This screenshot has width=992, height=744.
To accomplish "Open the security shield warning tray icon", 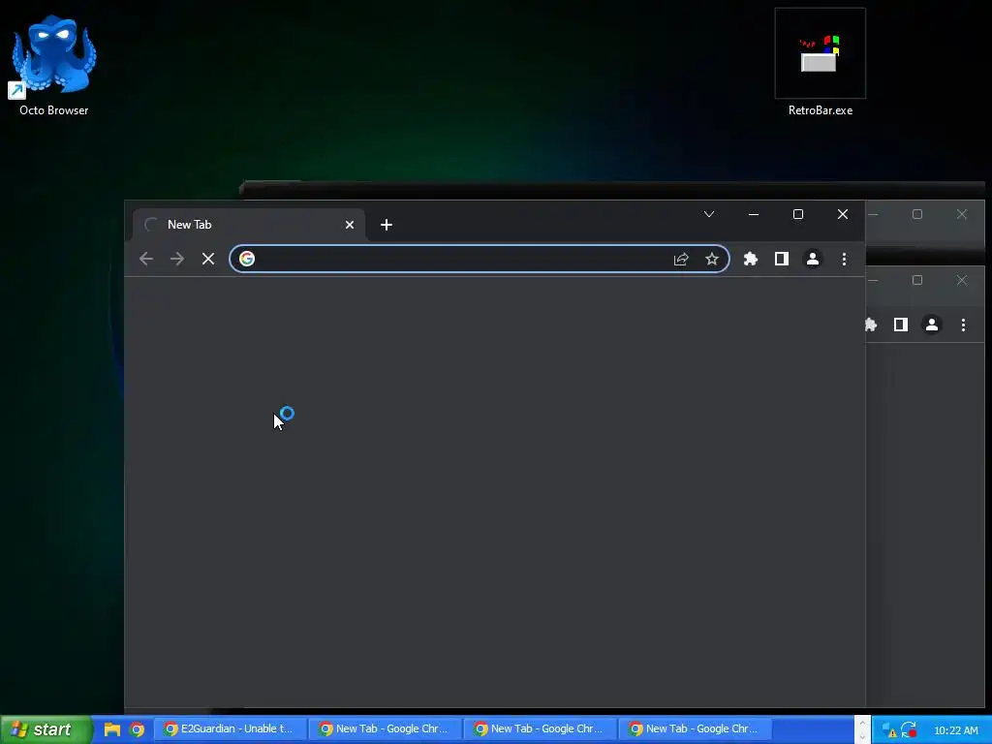I will click(x=889, y=730).
